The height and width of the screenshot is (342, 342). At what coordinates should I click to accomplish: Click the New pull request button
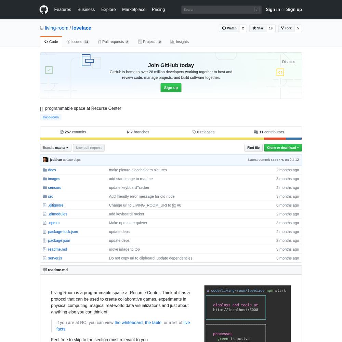[x=89, y=148]
